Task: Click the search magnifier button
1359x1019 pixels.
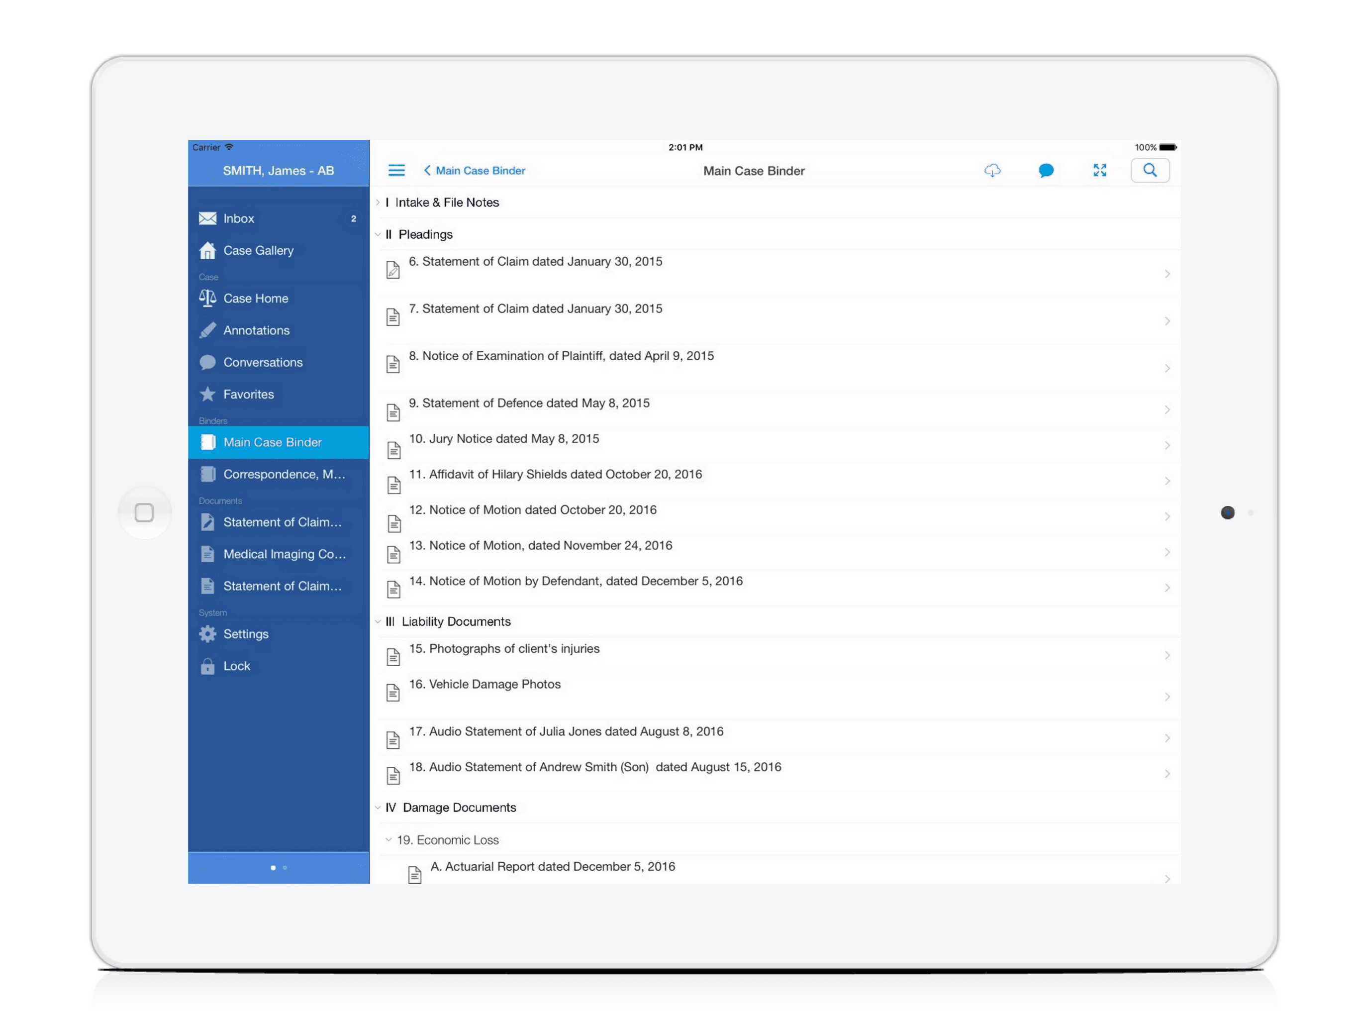Action: point(1150,170)
